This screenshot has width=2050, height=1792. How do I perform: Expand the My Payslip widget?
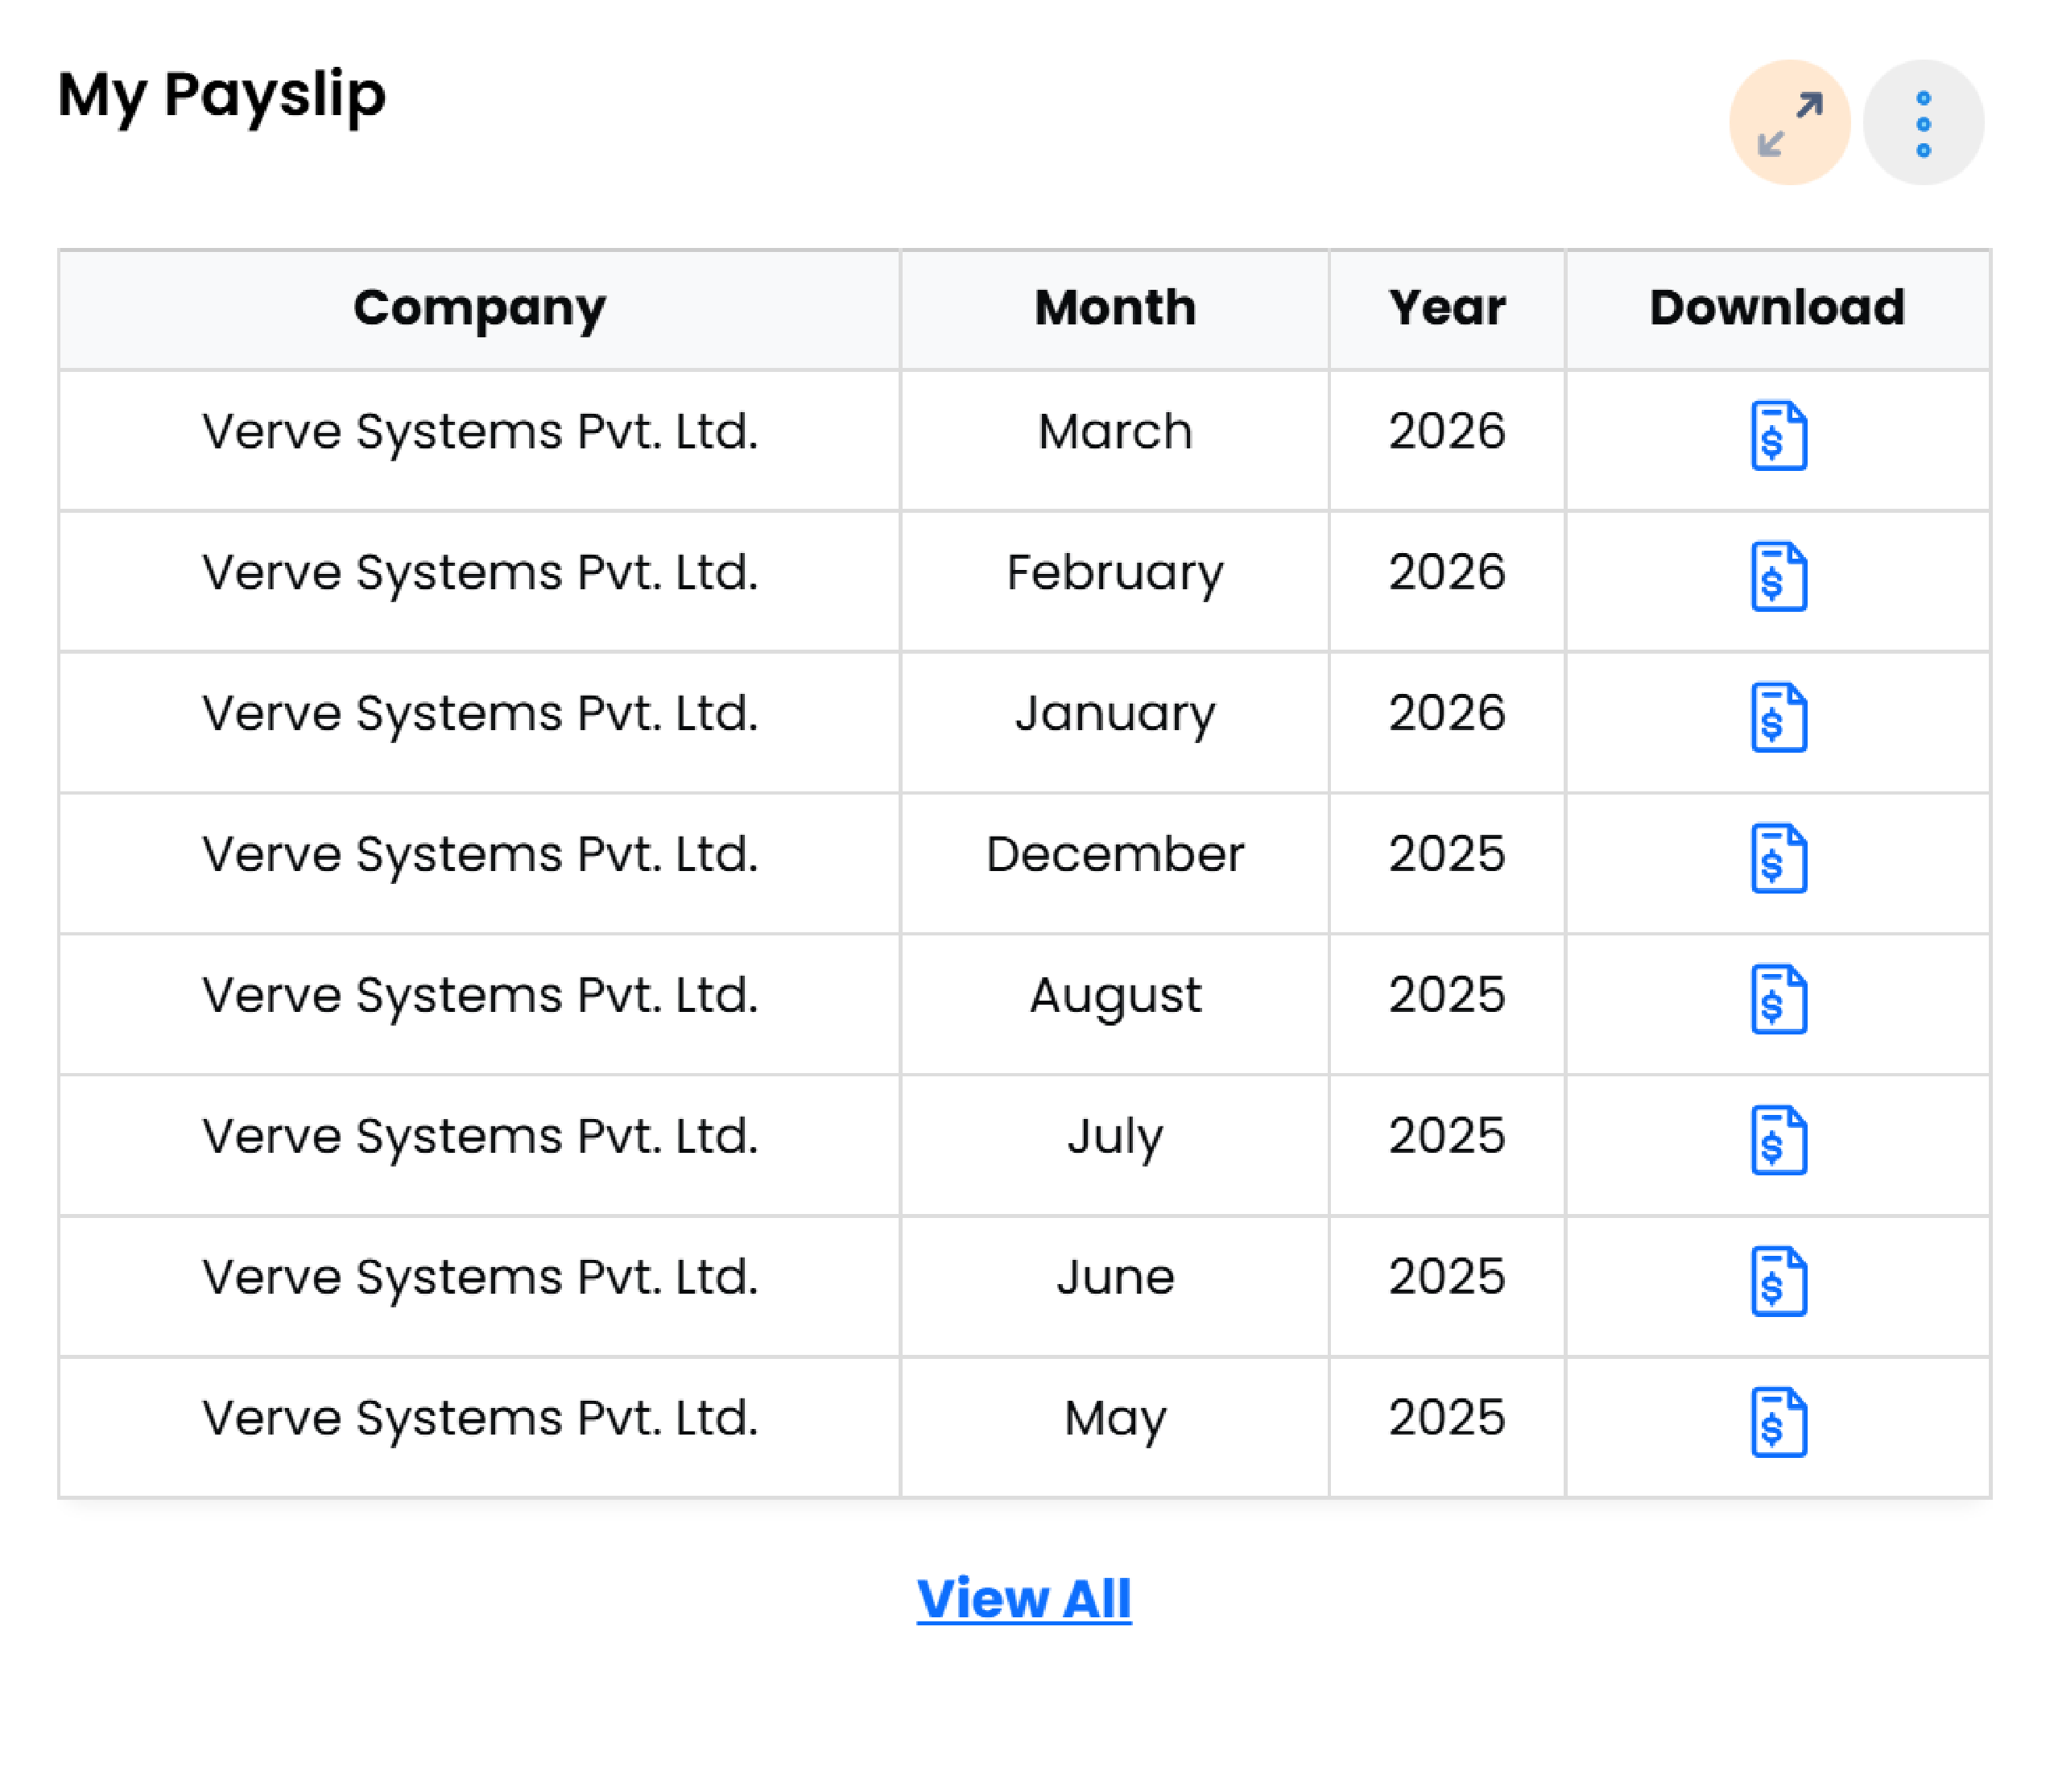[x=1789, y=123]
